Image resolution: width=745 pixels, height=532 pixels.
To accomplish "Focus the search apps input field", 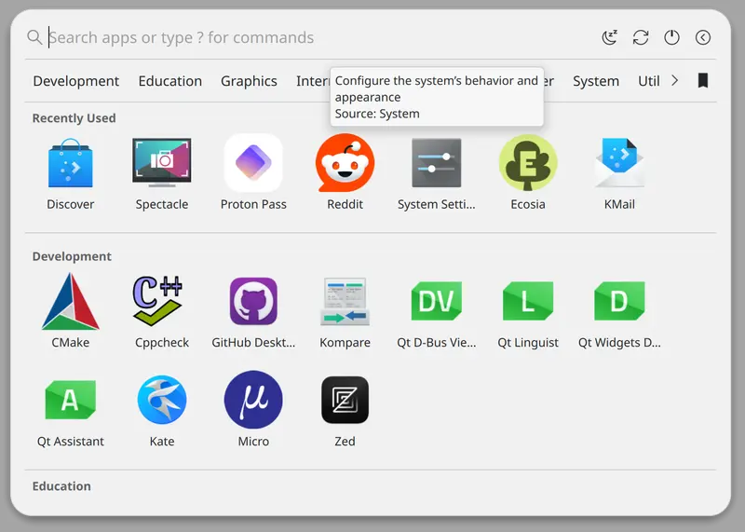I will pyautogui.click(x=314, y=37).
